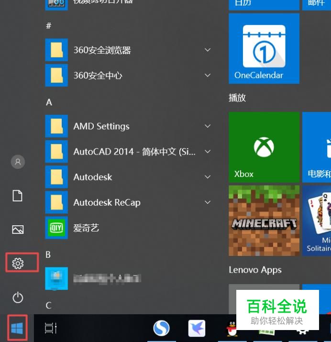Click the 360安全浏览器 folder icon

click(56, 50)
